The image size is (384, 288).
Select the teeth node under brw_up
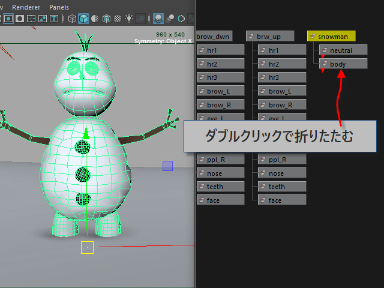pos(282,187)
